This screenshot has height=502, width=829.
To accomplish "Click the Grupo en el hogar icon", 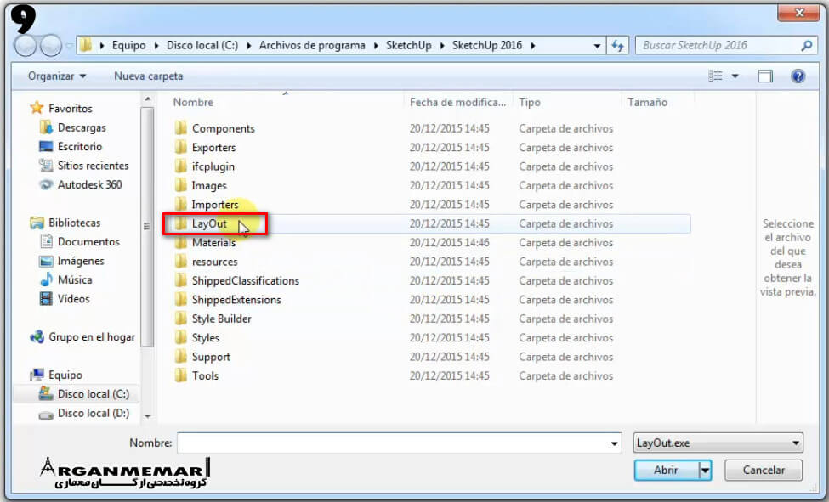I will [x=37, y=336].
